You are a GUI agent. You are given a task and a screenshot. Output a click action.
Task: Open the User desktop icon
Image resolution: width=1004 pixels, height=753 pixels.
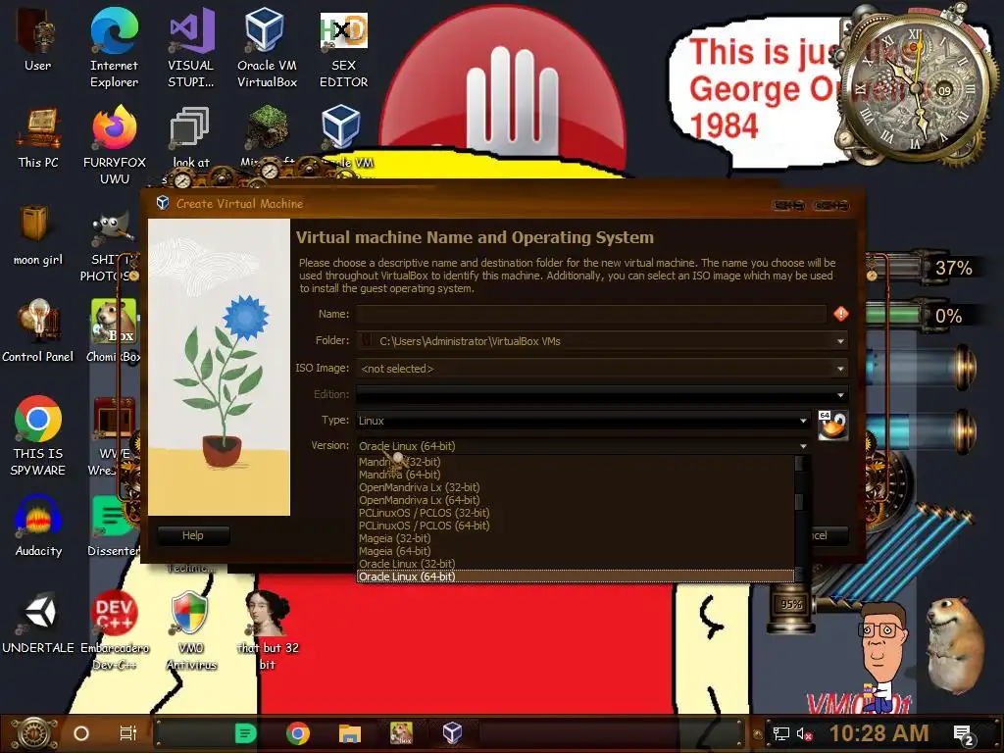click(38, 39)
